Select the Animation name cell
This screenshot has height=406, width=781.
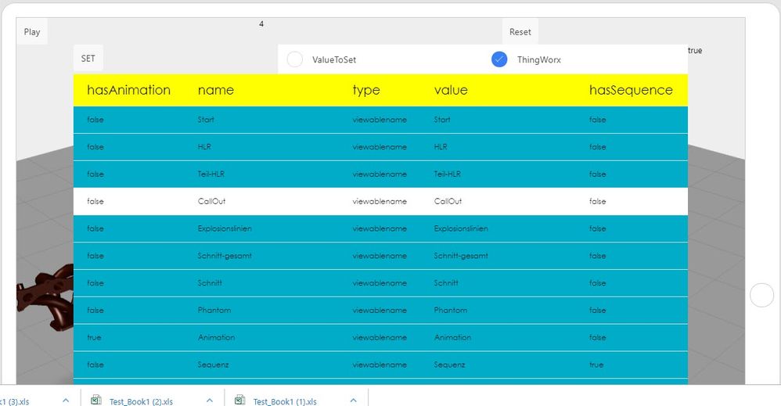216,337
